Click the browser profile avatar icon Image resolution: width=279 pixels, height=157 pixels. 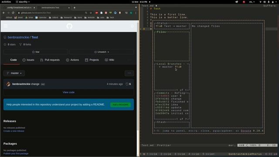pyautogui.click(x=131, y=13)
